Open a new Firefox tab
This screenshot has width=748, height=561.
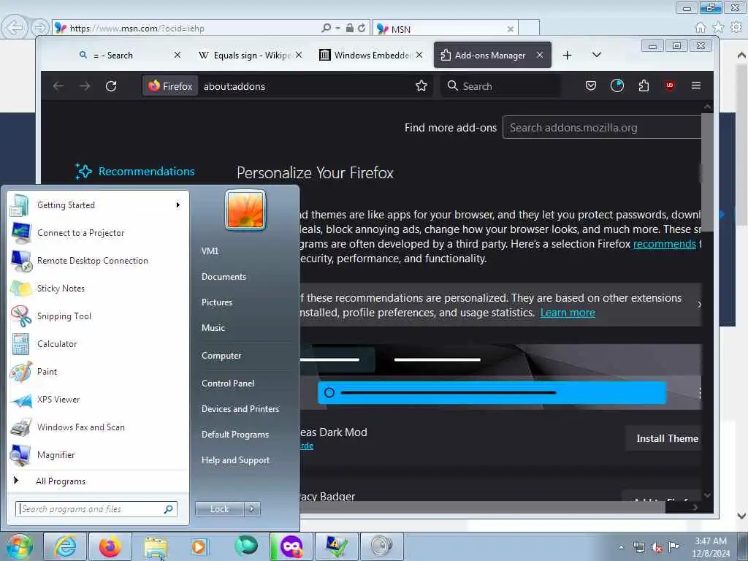(567, 56)
